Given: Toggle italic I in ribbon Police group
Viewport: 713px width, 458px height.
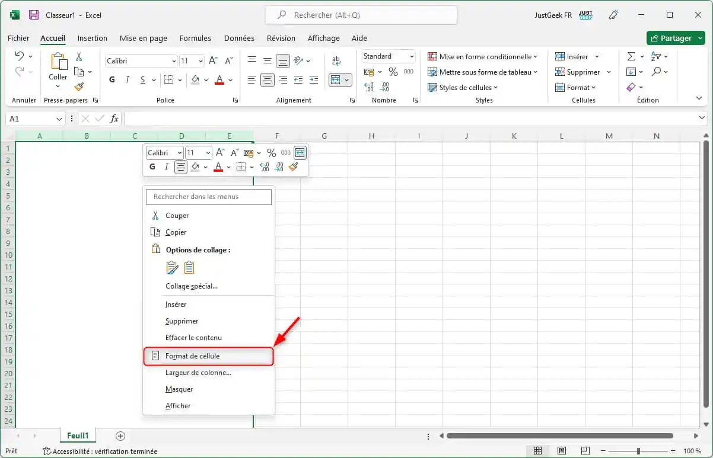Looking at the screenshot, I should tap(128, 79).
